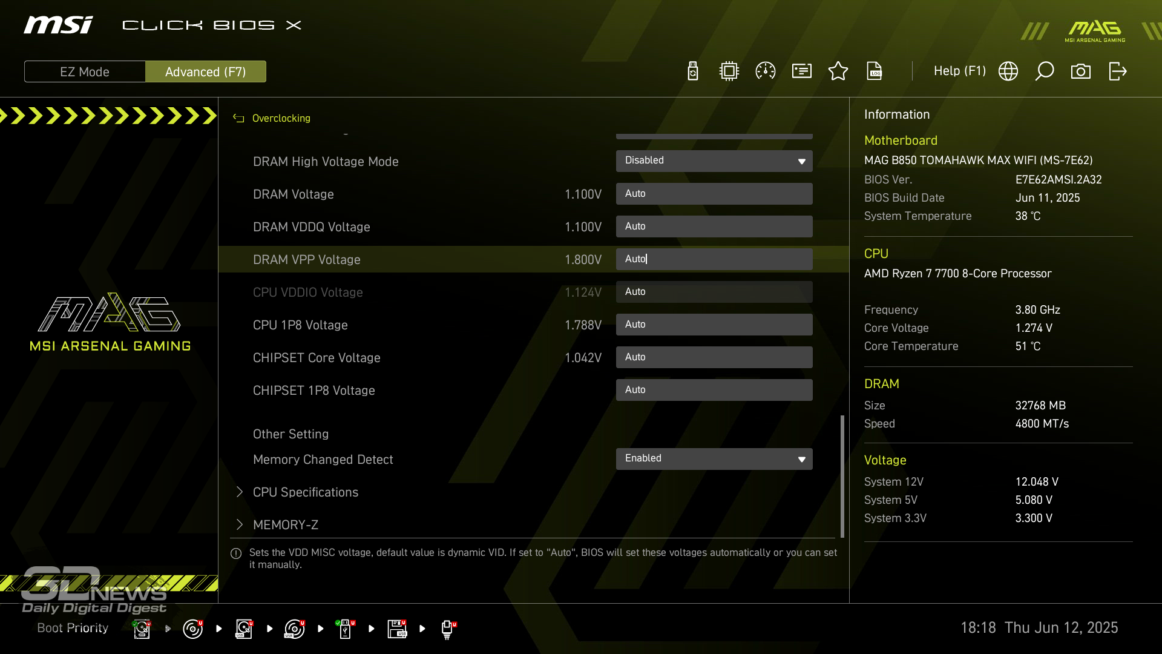Open DRAM High Voltage Mode dropdown
1162x654 pixels.
tap(714, 161)
